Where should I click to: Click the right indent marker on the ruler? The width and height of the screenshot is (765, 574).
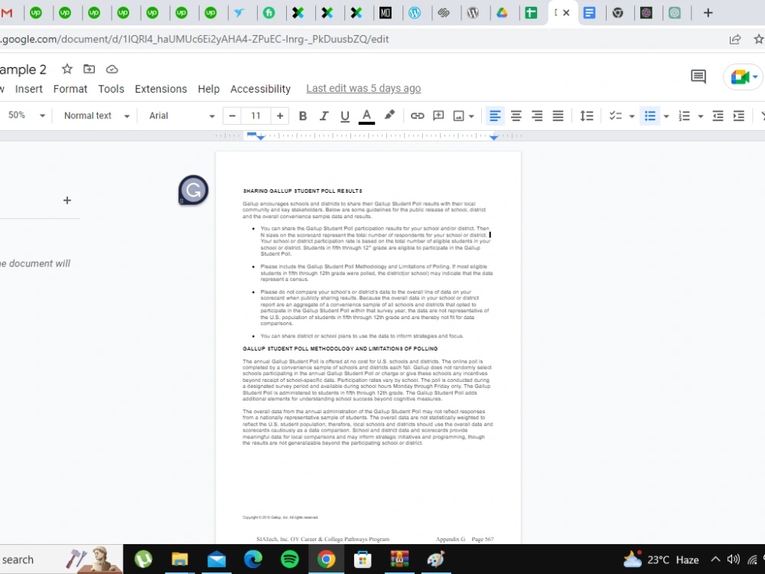493,138
